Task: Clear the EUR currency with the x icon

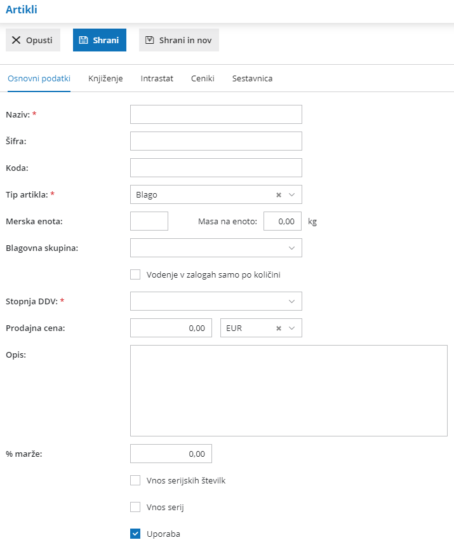Action: coord(279,328)
